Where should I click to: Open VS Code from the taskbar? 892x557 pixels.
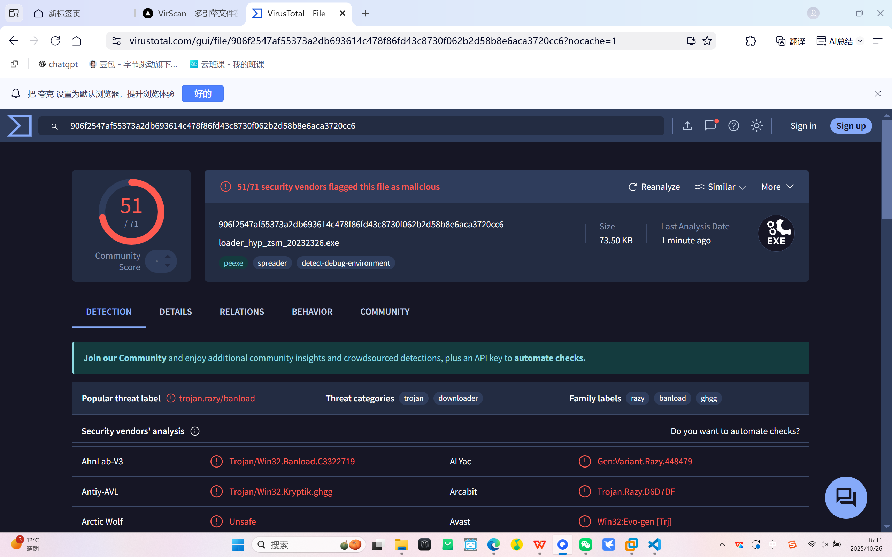(655, 544)
